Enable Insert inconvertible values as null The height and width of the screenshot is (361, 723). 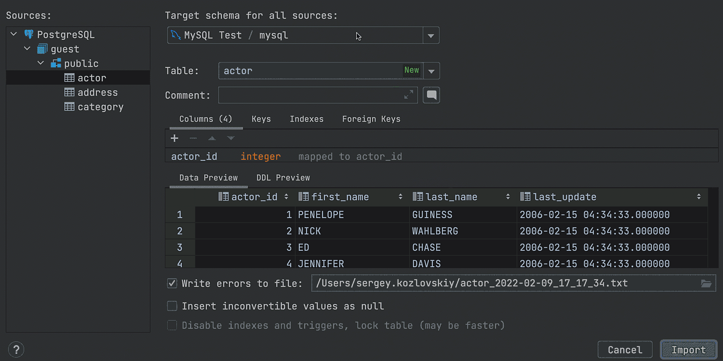click(172, 306)
